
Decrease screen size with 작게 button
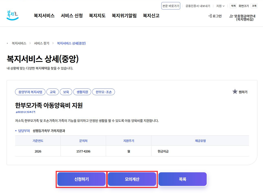click(x=233, y=6)
